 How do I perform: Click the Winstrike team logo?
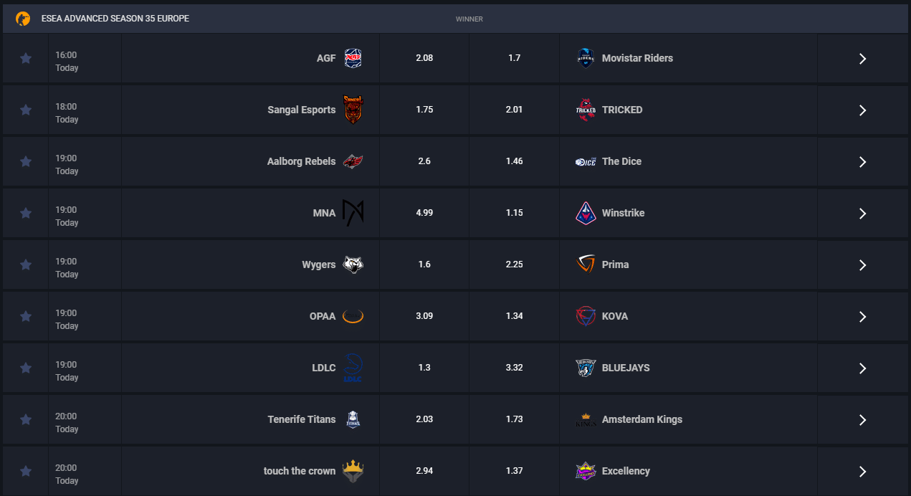(x=586, y=213)
